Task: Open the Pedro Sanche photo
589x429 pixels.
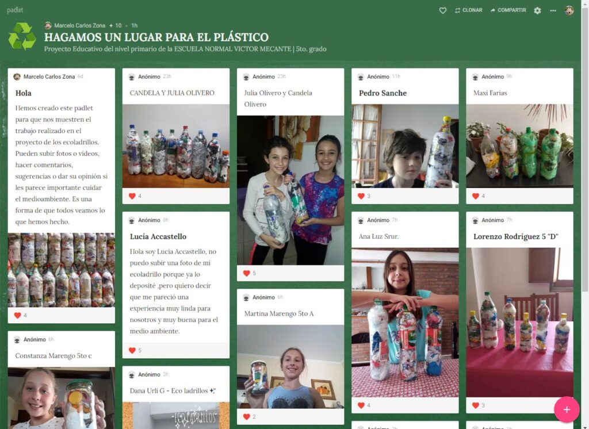Action: coord(405,146)
